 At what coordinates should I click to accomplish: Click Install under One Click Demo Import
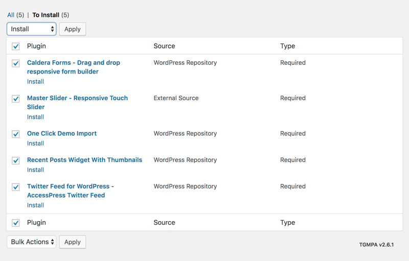[x=35, y=143]
